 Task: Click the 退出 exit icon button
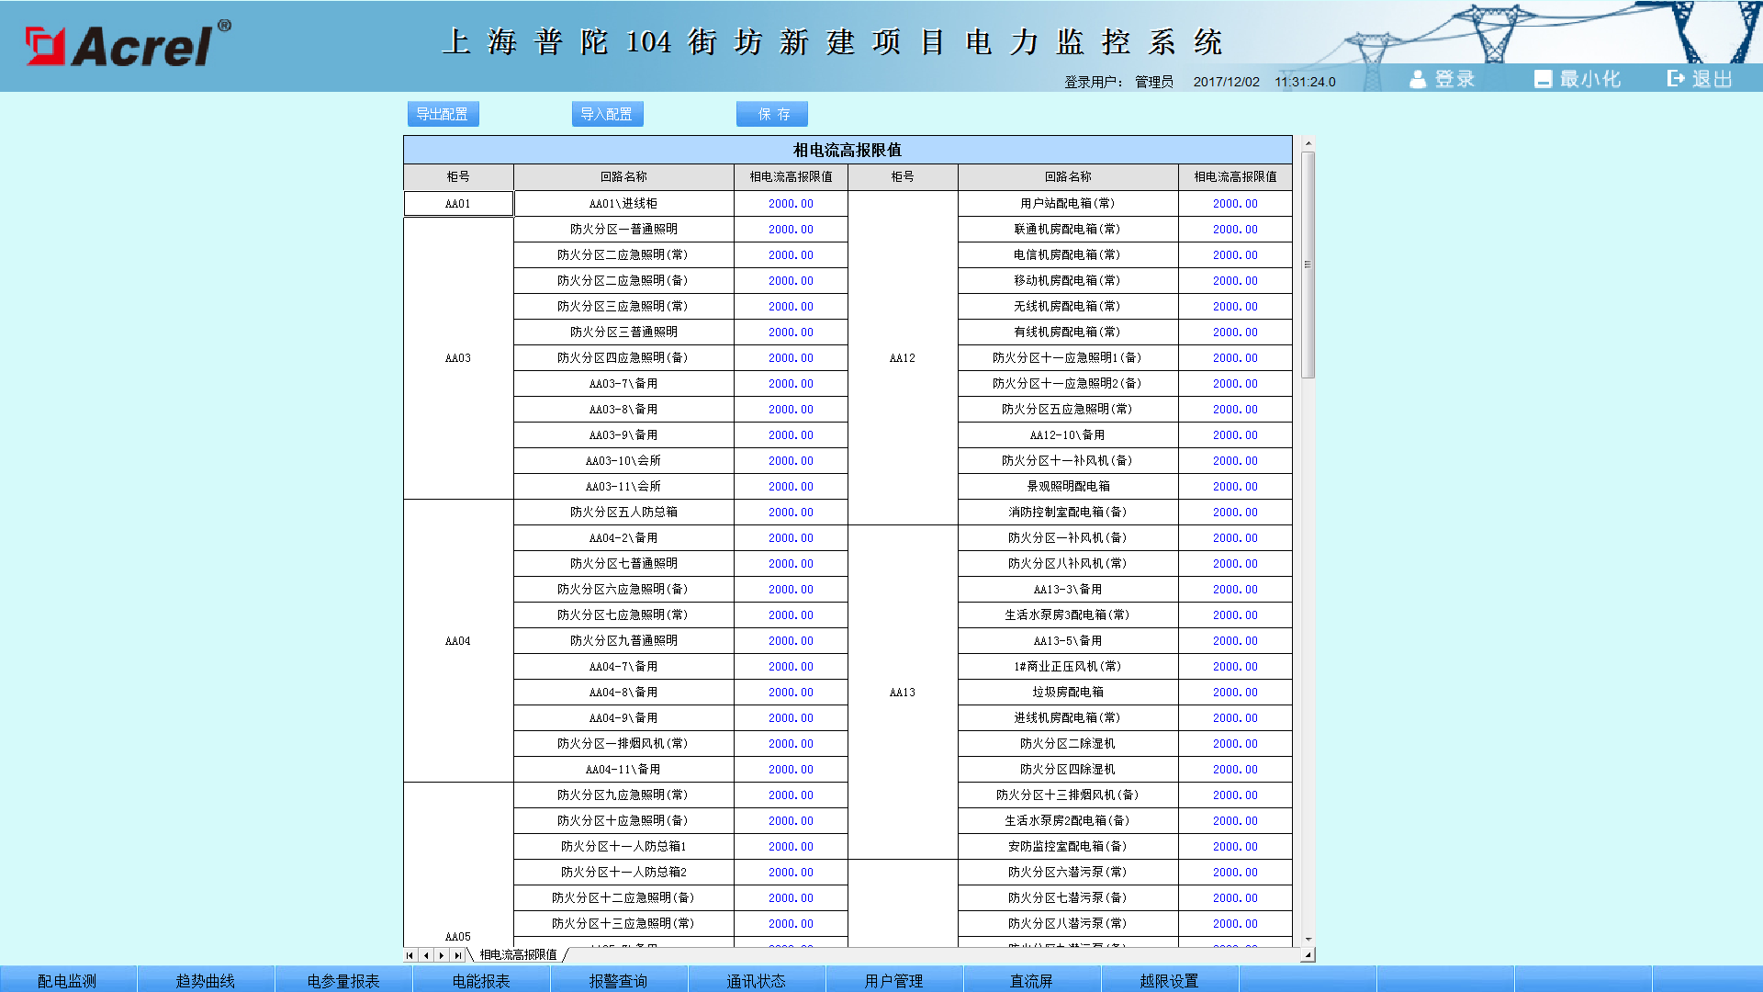[1700, 79]
